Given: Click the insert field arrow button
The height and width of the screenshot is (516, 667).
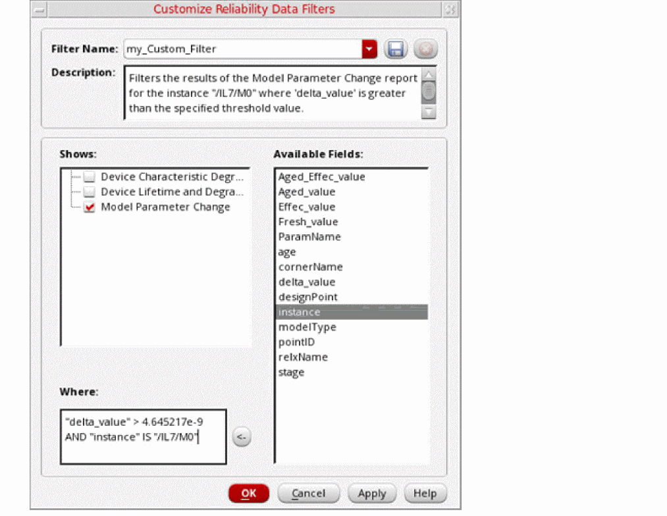Looking at the screenshot, I should pos(242,437).
